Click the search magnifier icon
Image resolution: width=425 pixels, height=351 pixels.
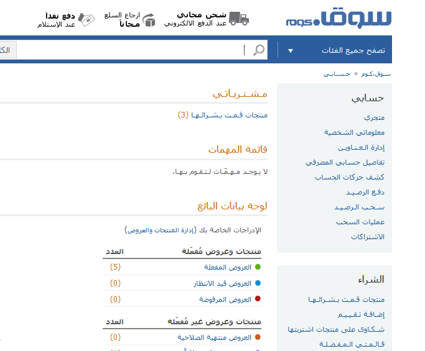pos(259,50)
